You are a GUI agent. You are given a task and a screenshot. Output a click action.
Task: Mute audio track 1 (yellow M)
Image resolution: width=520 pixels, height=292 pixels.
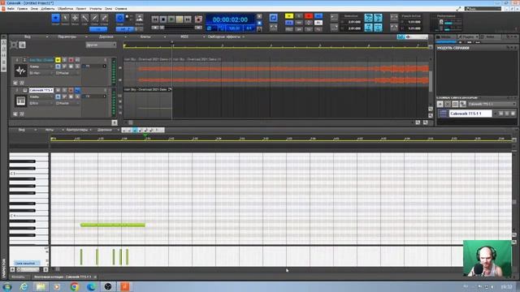point(58,60)
